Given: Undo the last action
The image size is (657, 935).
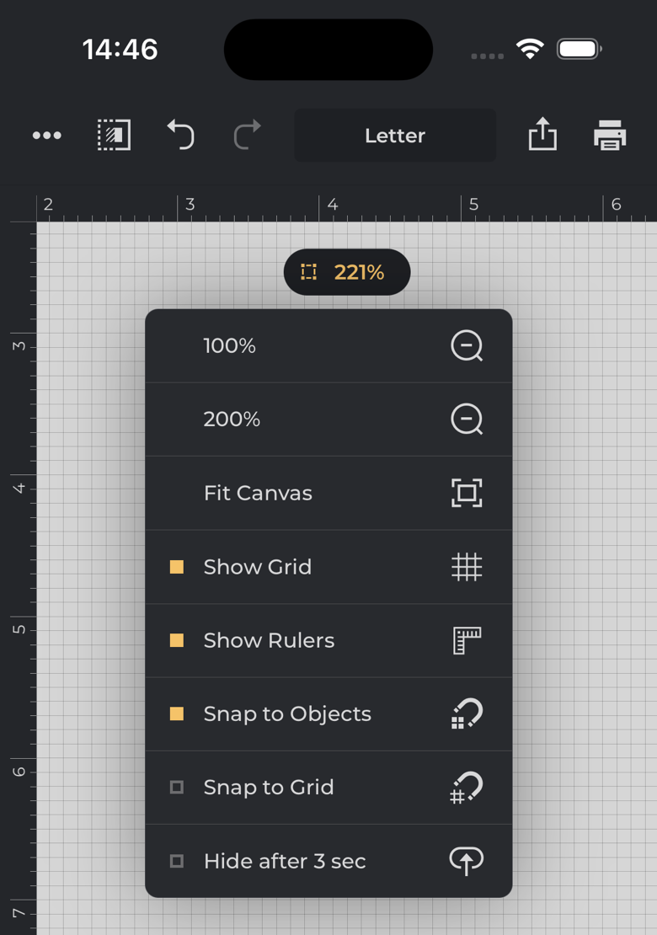Looking at the screenshot, I should tap(180, 136).
